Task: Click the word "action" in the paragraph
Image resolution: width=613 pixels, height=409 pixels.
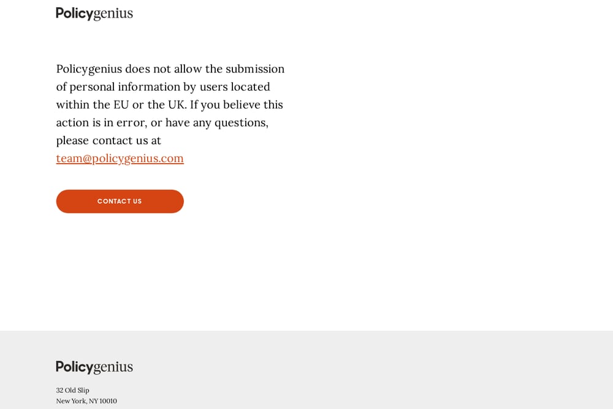Action: [73, 123]
